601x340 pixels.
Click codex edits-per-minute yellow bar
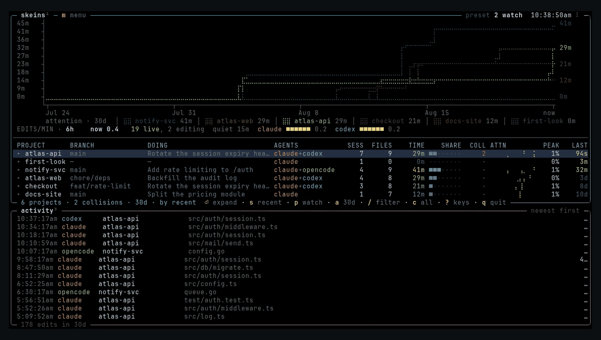[x=371, y=129]
